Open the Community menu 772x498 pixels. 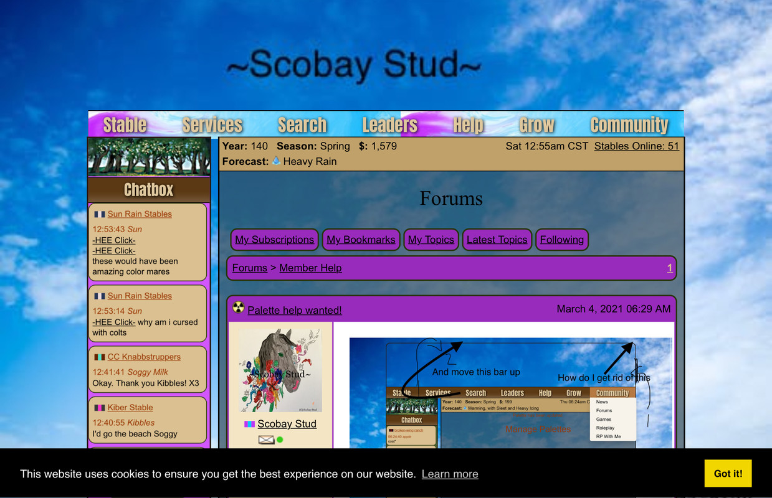tap(629, 125)
